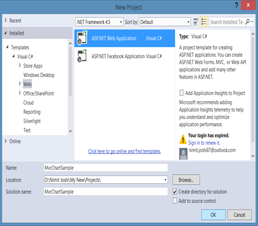258x226 pixels.
Task: Select ASP.NET Facebook Application template name
Action: pyautogui.click(x=118, y=56)
